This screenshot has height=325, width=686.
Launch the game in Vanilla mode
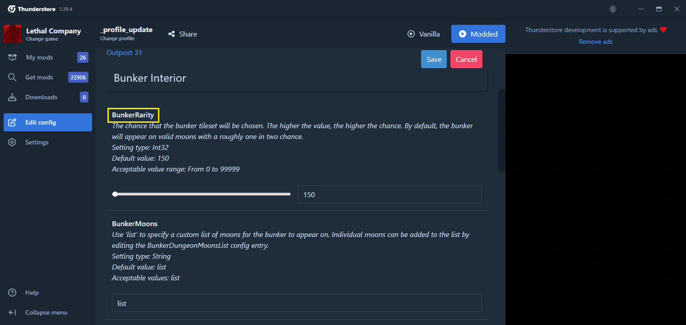coord(423,34)
